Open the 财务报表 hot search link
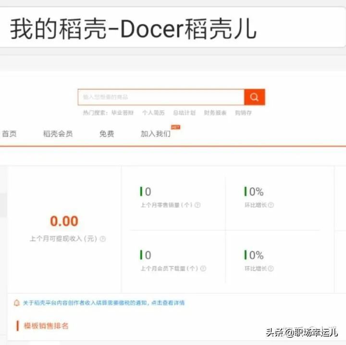Viewport: 346px width, 345px height. [x=215, y=113]
